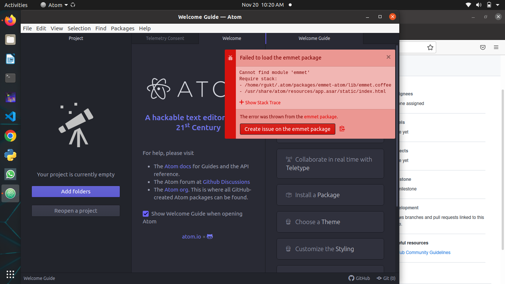Click Create issue on the emmet package
The width and height of the screenshot is (505, 284).
point(287,129)
